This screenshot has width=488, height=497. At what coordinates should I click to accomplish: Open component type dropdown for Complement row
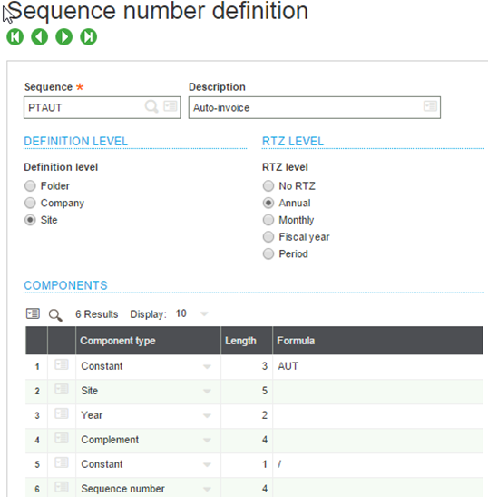pos(207,441)
